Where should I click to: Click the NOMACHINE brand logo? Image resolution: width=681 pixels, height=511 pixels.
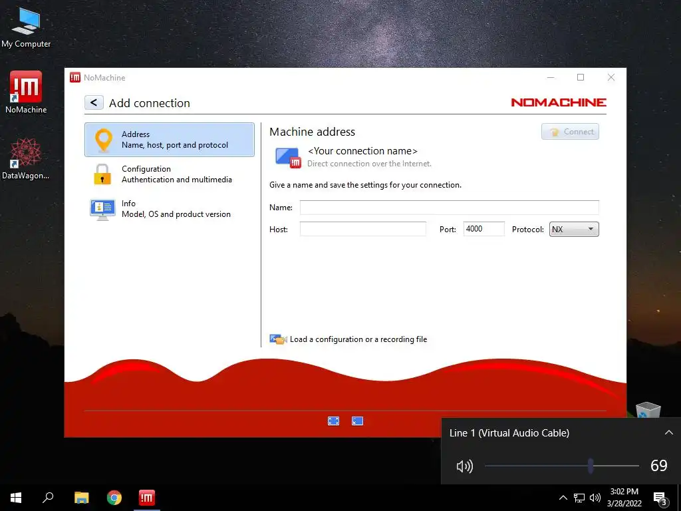click(x=559, y=102)
